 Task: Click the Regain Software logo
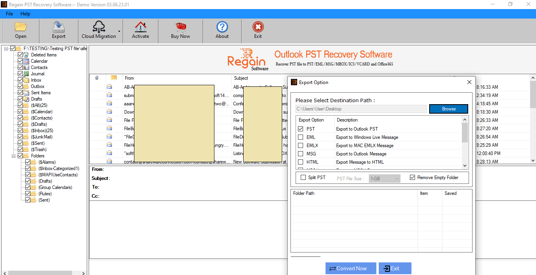(x=246, y=59)
